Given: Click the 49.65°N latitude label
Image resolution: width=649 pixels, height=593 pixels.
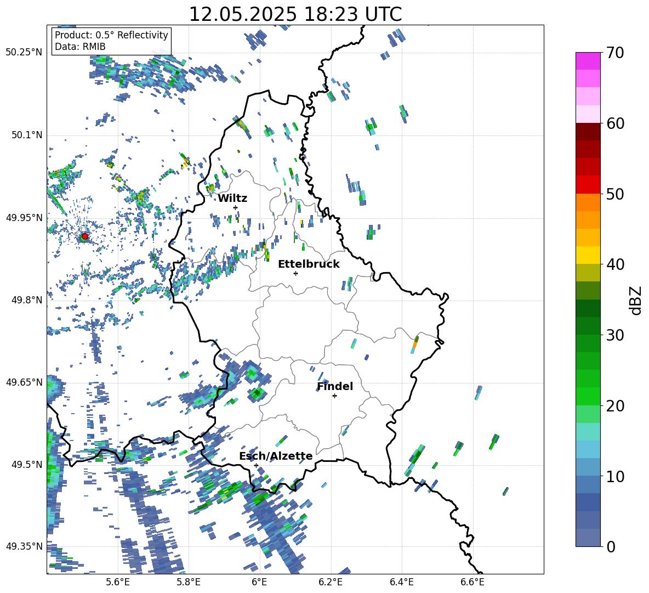Looking at the screenshot, I should [x=24, y=382].
